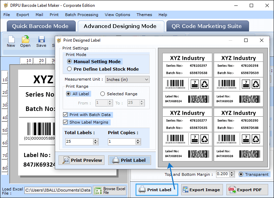Click the Top and Bottom Margin field

click(x=223, y=174)
